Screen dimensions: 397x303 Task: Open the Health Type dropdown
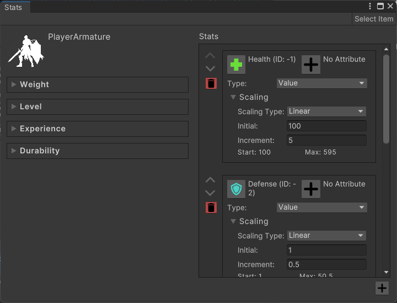tap(321, 83)
